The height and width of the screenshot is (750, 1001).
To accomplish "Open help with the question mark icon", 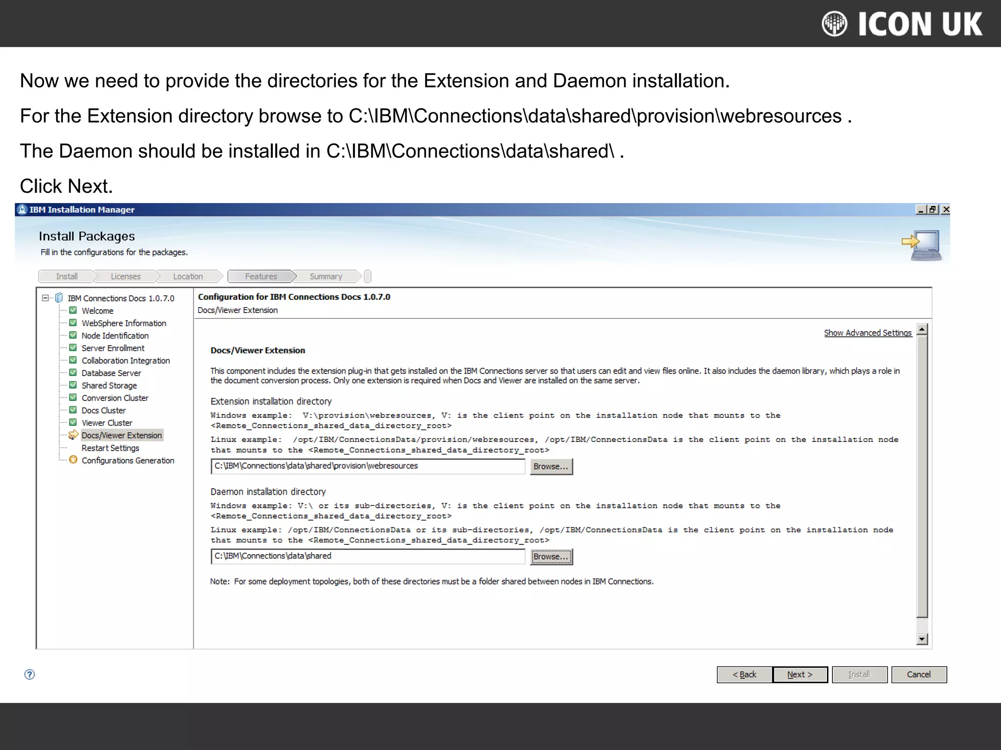I will click(x=29, y=674).
